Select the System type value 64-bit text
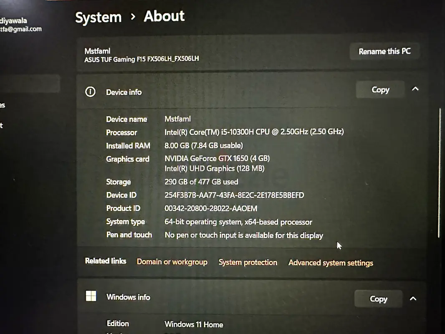 (238, 222)
